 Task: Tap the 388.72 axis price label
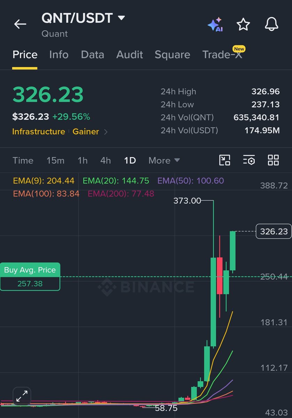[x=274, y=185]
